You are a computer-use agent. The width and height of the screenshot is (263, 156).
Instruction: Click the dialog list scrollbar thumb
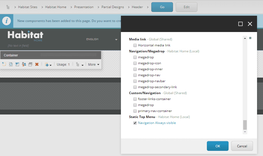pos(245,125)
